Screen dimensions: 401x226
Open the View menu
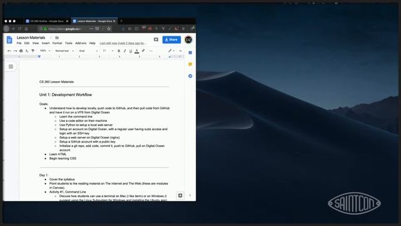pos(36,43)
